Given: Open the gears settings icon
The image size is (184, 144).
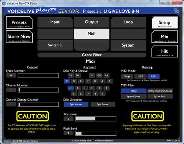Looking at the screenshot, I should tap(176, 11).
